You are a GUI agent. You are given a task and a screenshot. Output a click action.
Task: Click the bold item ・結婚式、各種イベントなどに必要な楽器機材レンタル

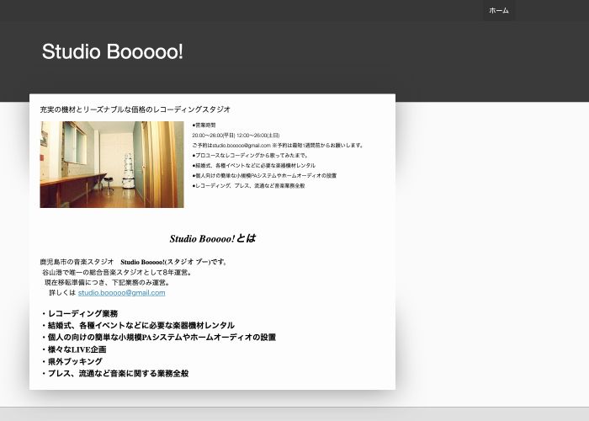click(137, 326)
